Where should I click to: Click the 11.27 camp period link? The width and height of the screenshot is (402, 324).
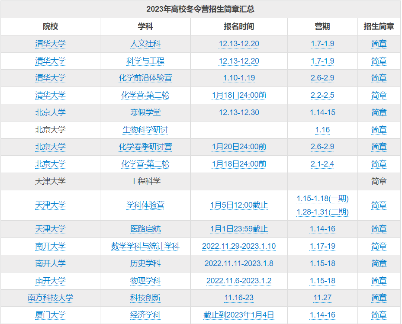pos(322,298)
